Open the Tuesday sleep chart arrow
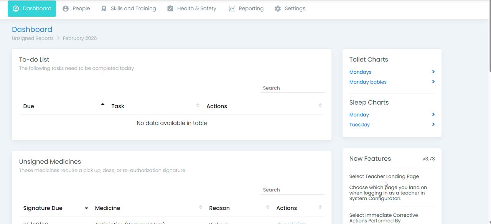This screenshot has width=491, height=224. (x=433, y=124)
